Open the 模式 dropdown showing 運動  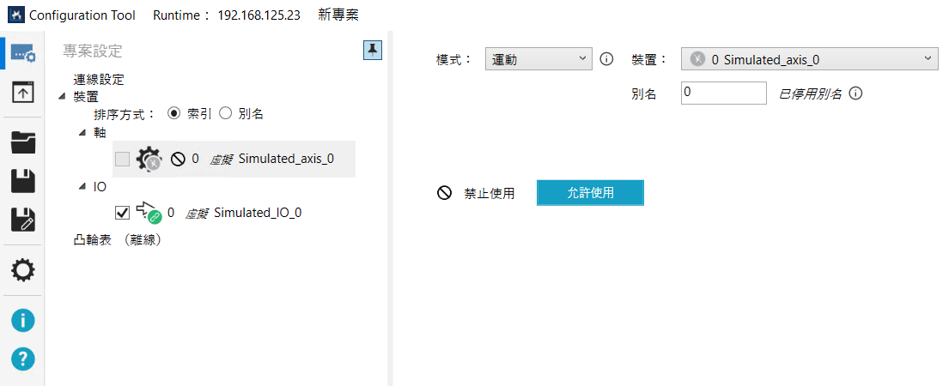pyautogui.click(x=538, y=59)
